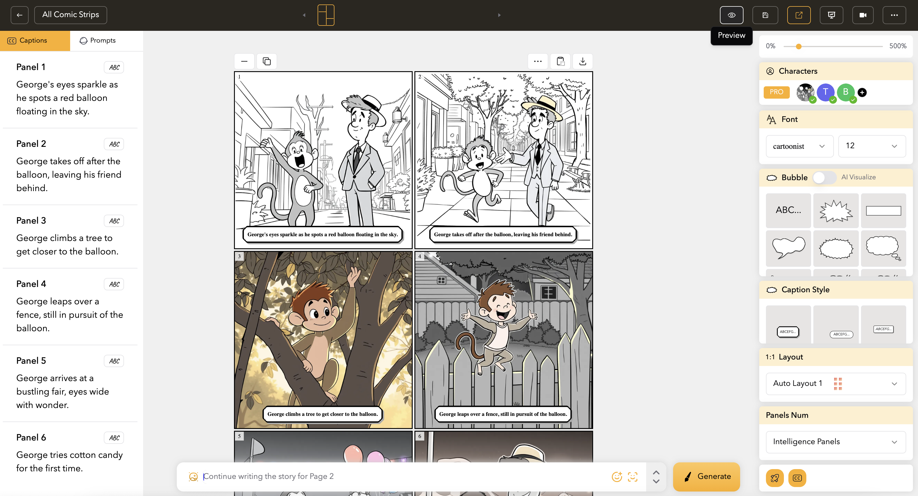
Task: Open the header more options menu
Action: [x=894, y=15]
